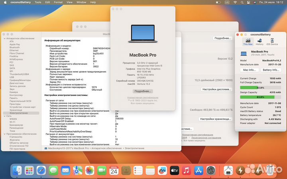Open the Window menu
This screenshot has width=287, height=179.
(81, 2)
